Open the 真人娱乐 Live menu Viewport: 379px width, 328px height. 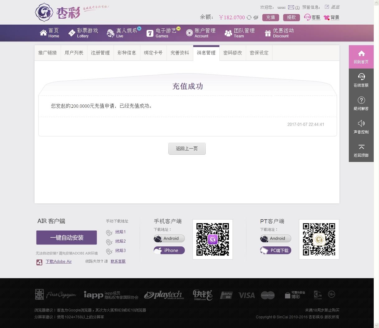[x=124, y=33]
